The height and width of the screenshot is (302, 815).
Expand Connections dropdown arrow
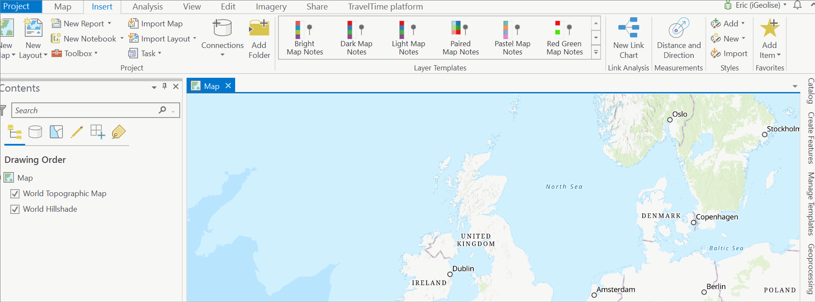pyautogui.click(x=222, y=55)
